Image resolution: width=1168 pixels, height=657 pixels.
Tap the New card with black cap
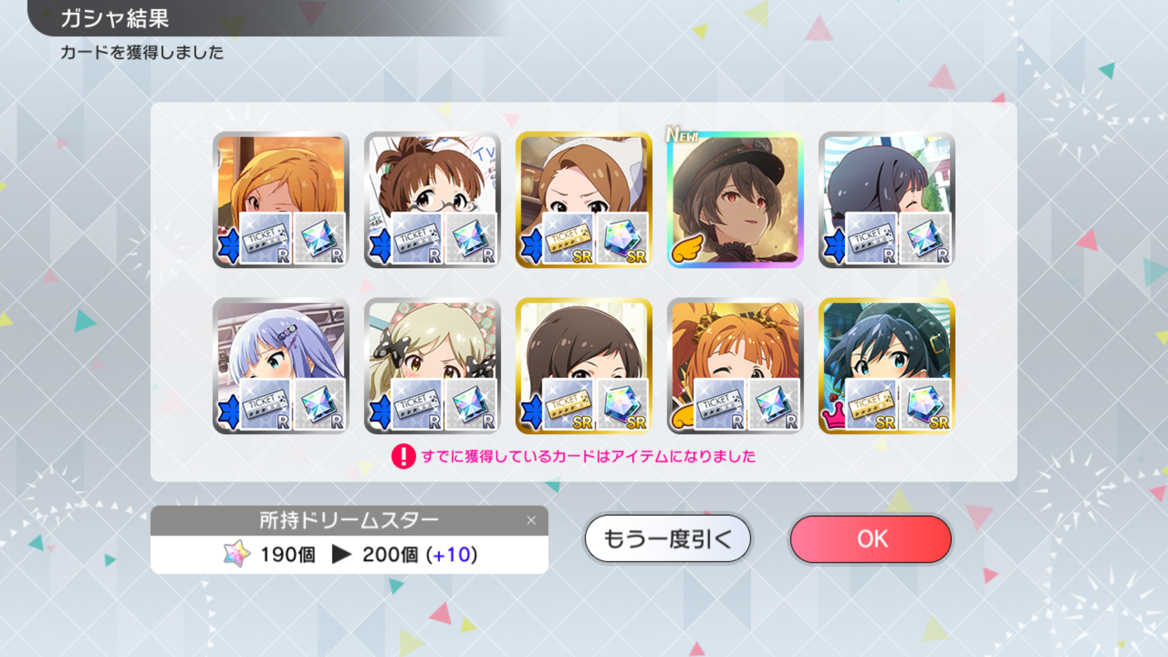735,200
